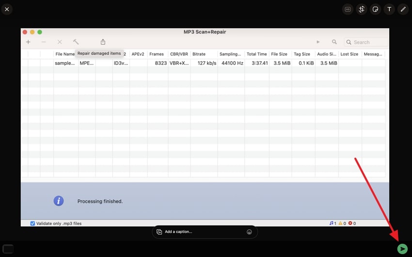Image resolution: width=412 pixels, height=257 pixels.
Task: Close the image preview editor
Action: [7, 9]
